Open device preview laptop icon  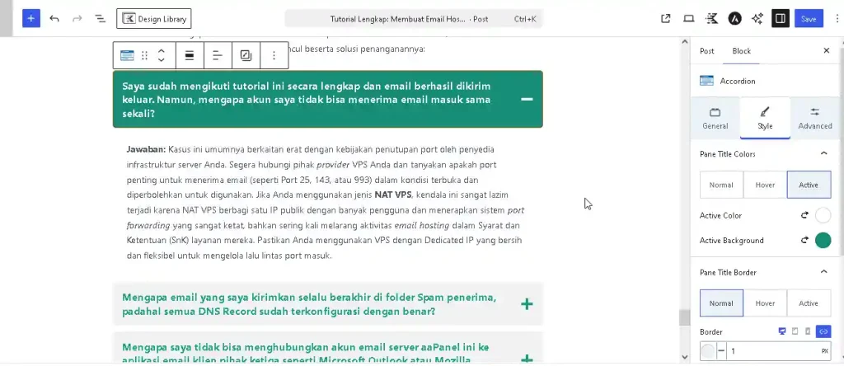click(x=688, y=19)
